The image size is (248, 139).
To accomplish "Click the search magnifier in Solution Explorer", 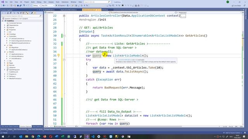I will point(40,16).
